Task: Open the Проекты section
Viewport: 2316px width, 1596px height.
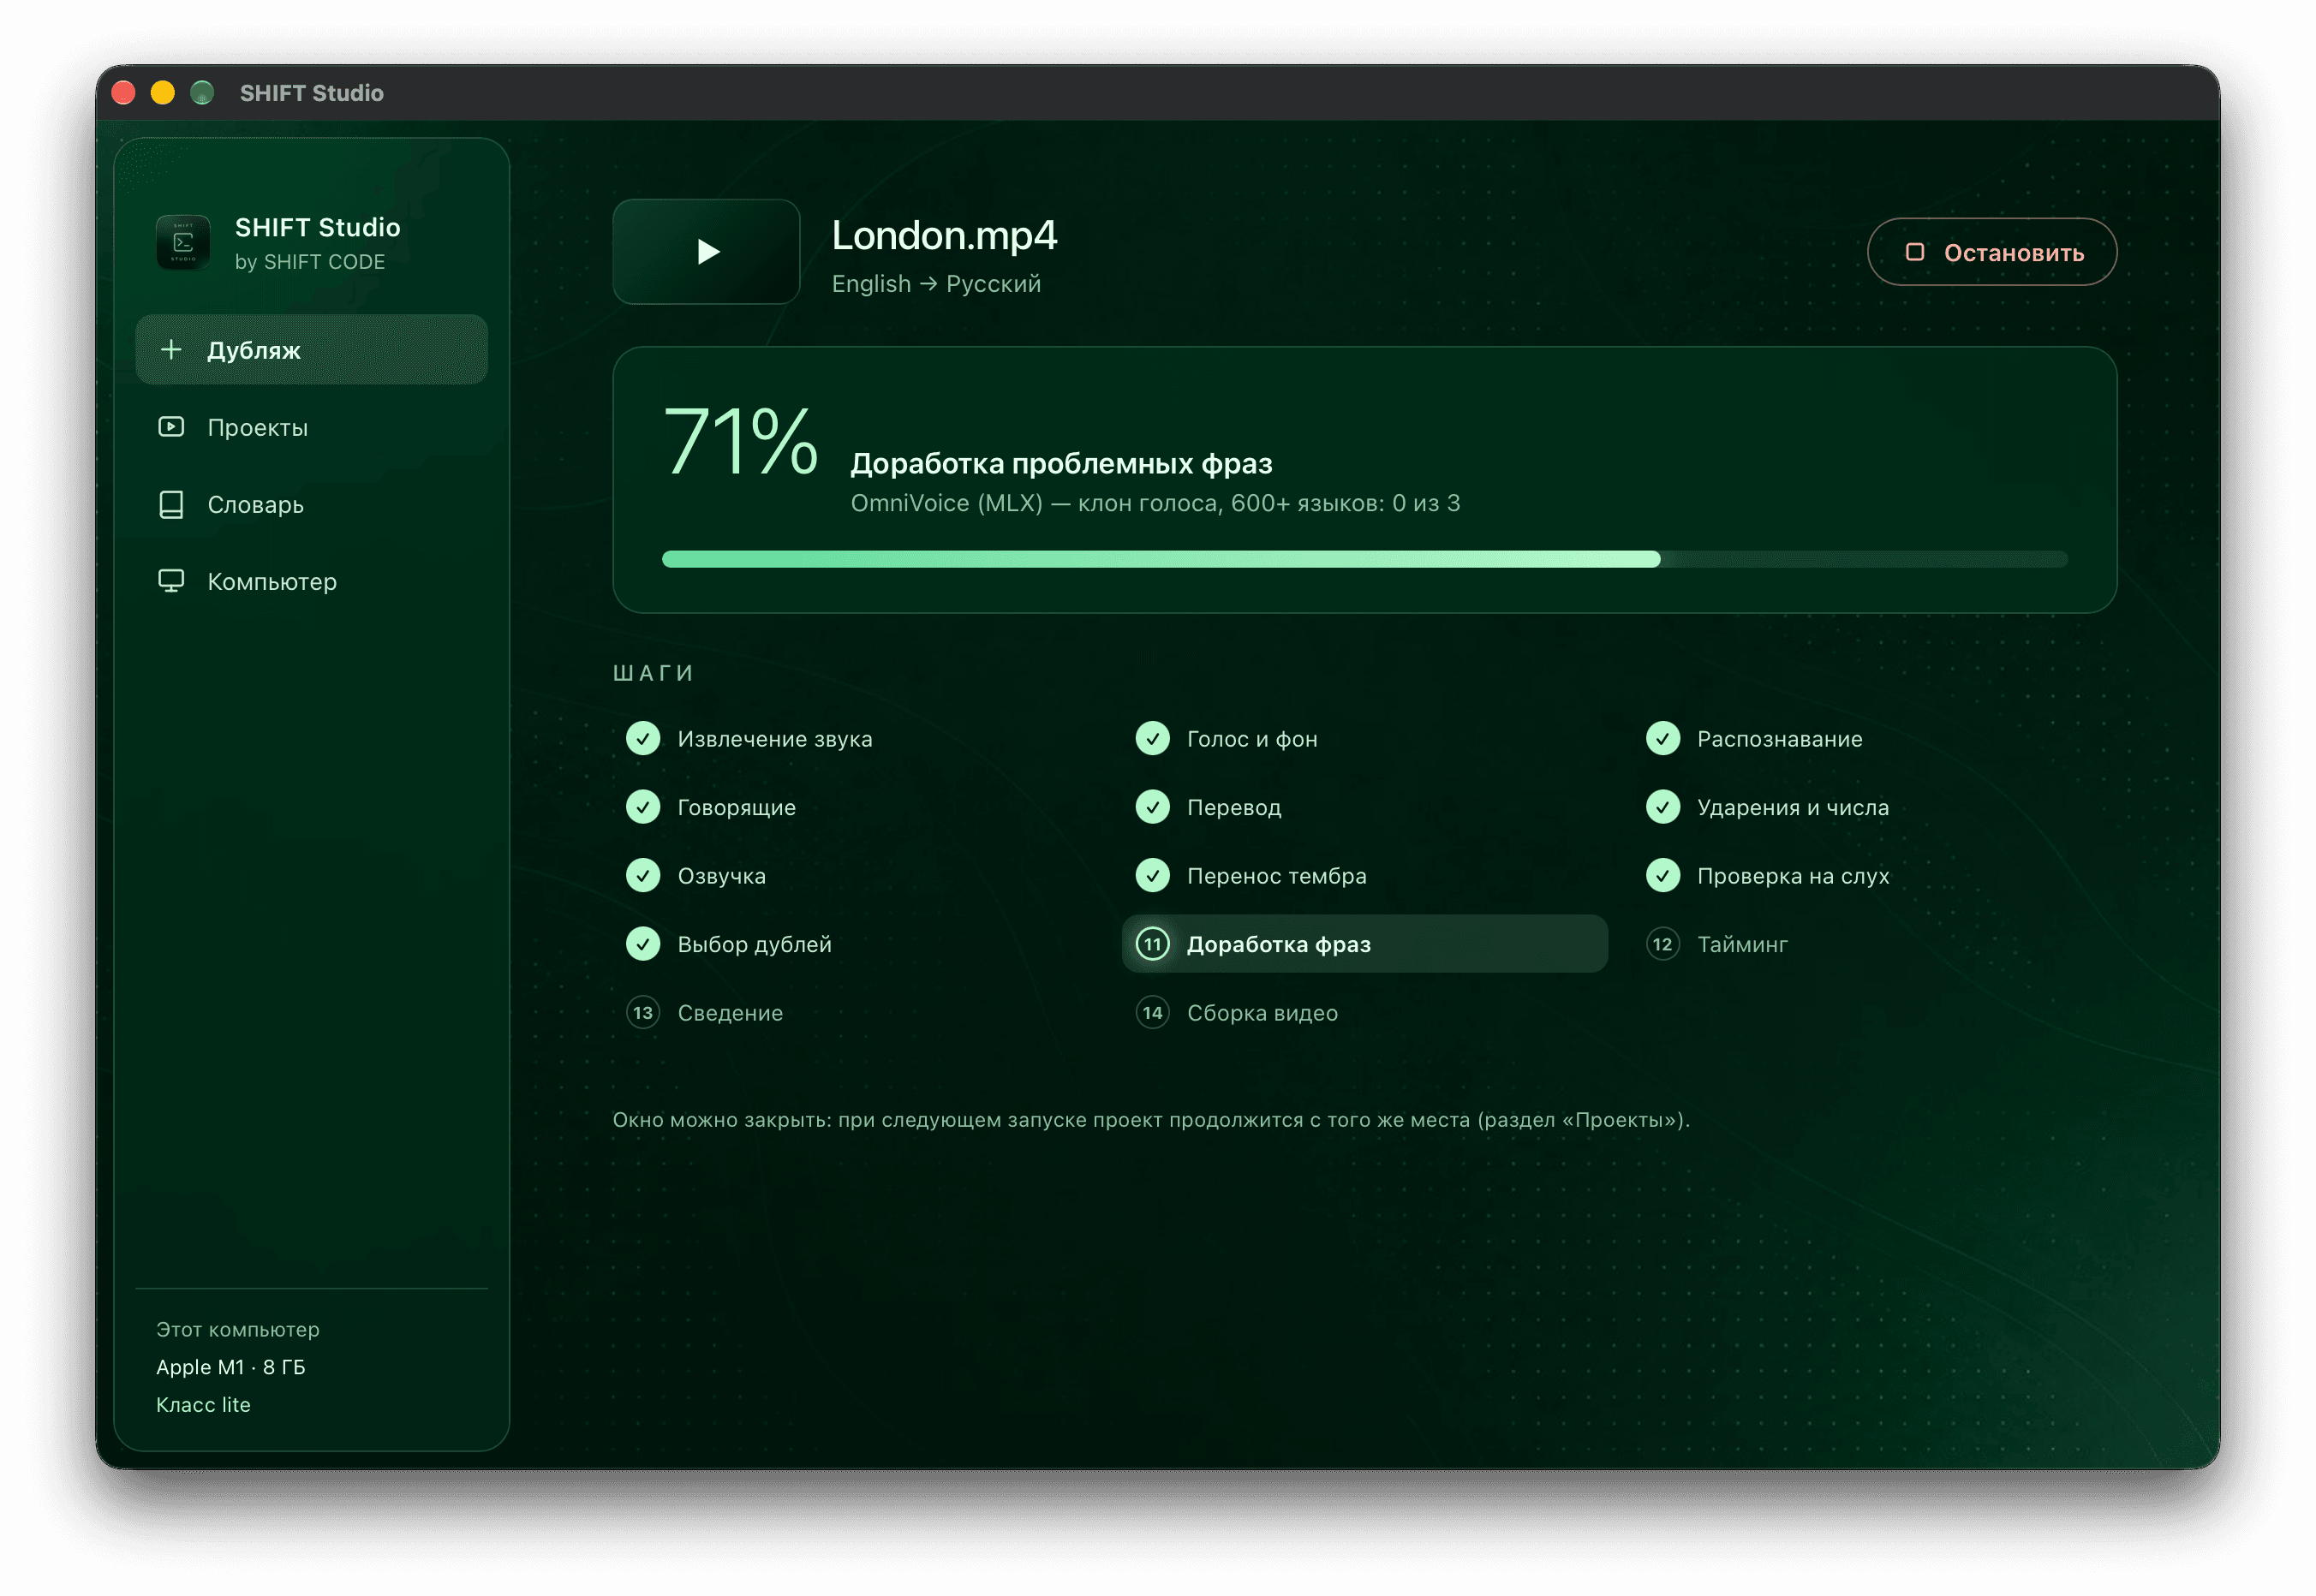Action: pyautogui.click(x=311, y=427)
